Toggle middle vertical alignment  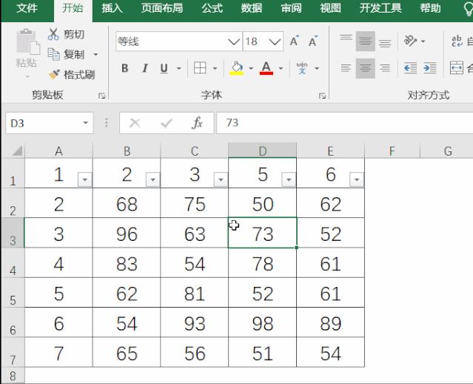coord(366,41)
